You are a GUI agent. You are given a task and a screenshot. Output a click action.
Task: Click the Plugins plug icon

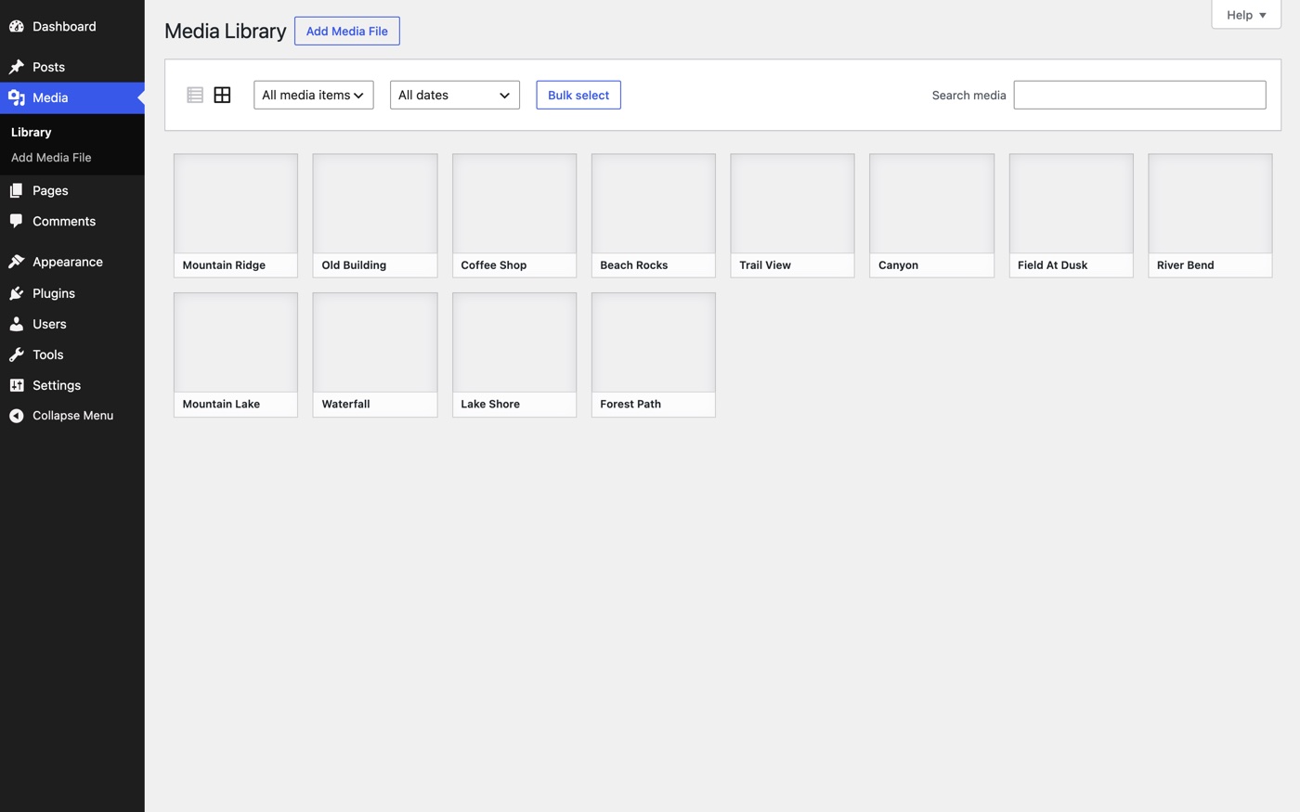coord(17,293)
